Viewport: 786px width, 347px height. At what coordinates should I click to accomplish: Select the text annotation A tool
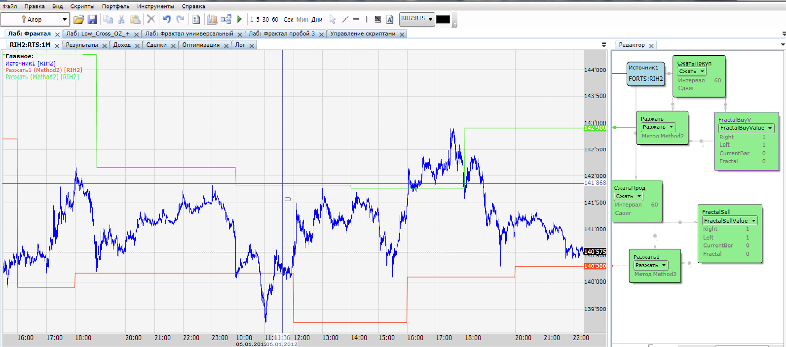pyautogui.click(x=390, y=19)
